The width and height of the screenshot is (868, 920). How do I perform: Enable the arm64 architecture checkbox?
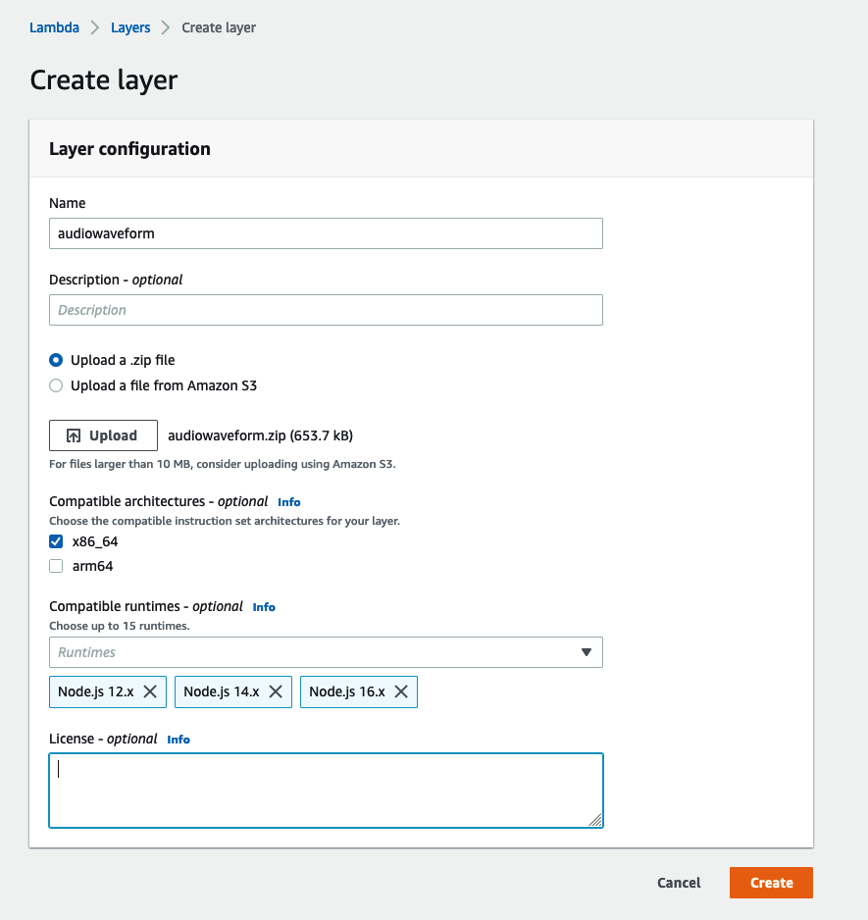[56, 566]
